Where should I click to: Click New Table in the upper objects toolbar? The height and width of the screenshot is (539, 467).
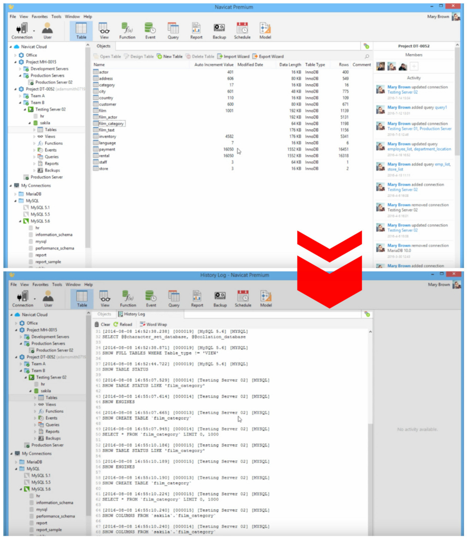(170, 56)
